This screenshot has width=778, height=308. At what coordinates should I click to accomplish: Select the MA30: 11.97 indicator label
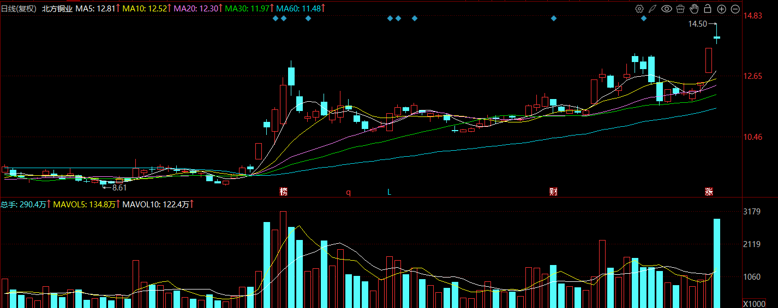coord(249,9)
